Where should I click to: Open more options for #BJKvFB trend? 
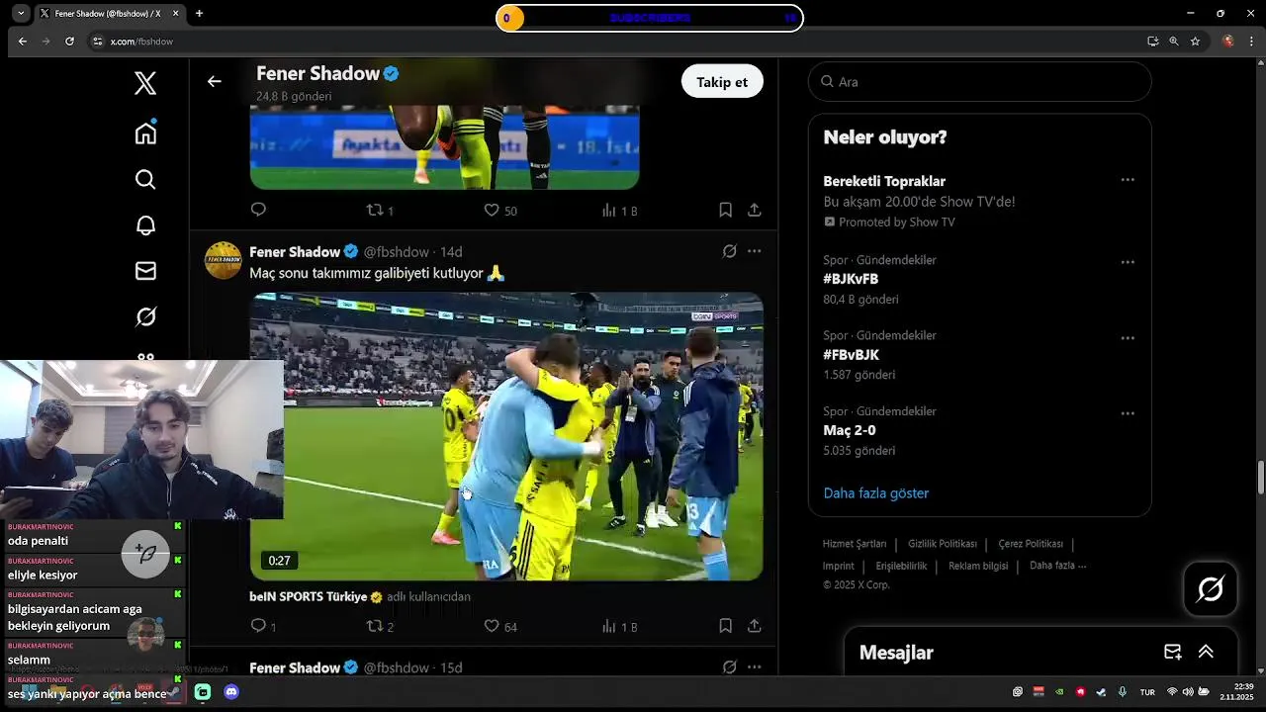(x=1128, y=262)
